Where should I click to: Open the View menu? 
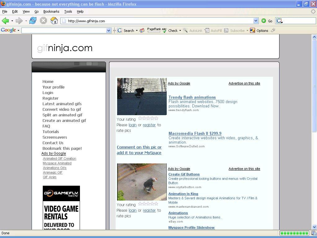(x=26, y=11)
